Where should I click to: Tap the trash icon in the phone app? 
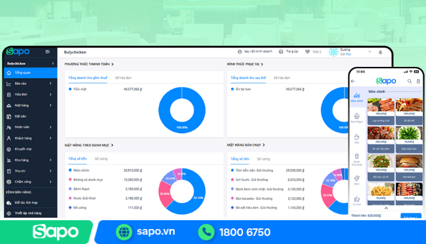tap(418, 81)
